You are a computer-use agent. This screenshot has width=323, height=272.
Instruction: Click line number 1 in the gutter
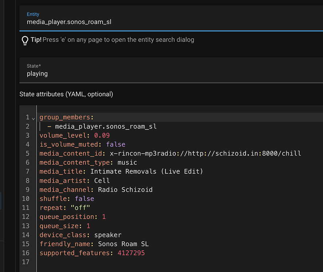pyautogui.click(x=27, y=117)
